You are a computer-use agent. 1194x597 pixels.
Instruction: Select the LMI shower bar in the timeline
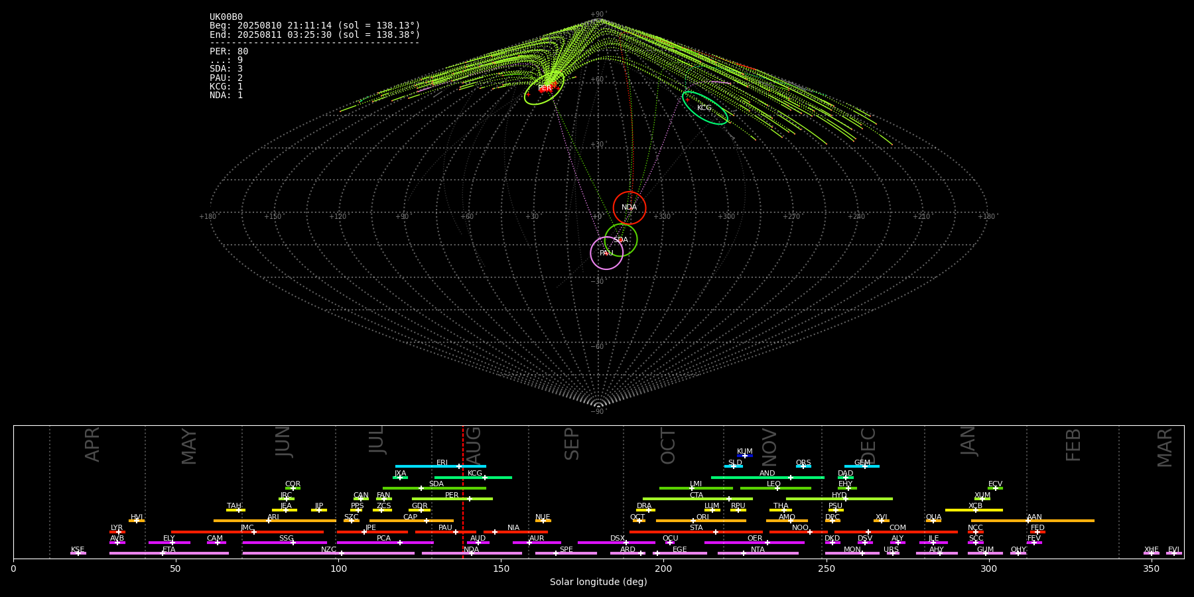click(696, 488)
